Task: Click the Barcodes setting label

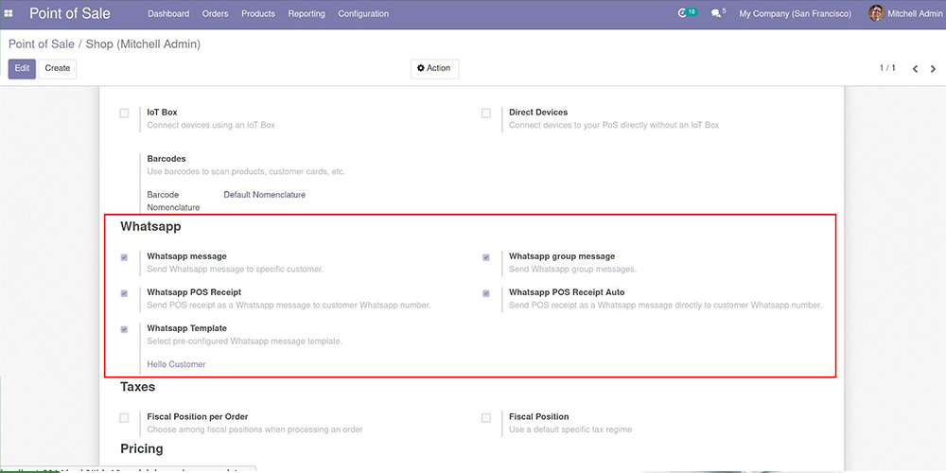Action: [166, 159]
